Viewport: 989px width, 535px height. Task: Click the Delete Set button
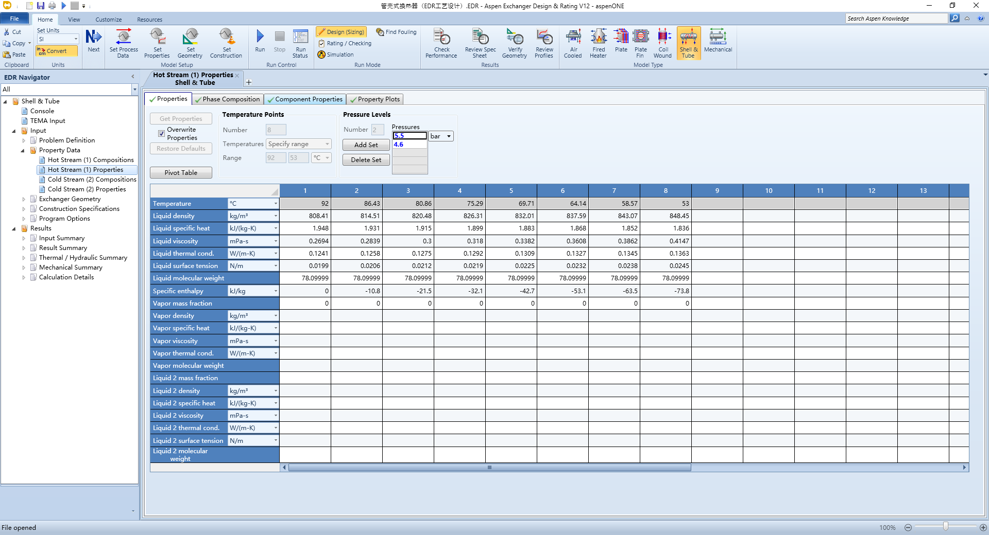(366, 160)
